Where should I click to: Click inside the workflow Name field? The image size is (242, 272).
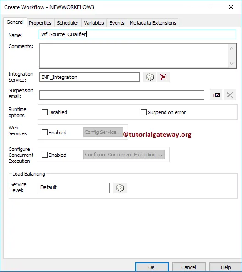point(137,34)
